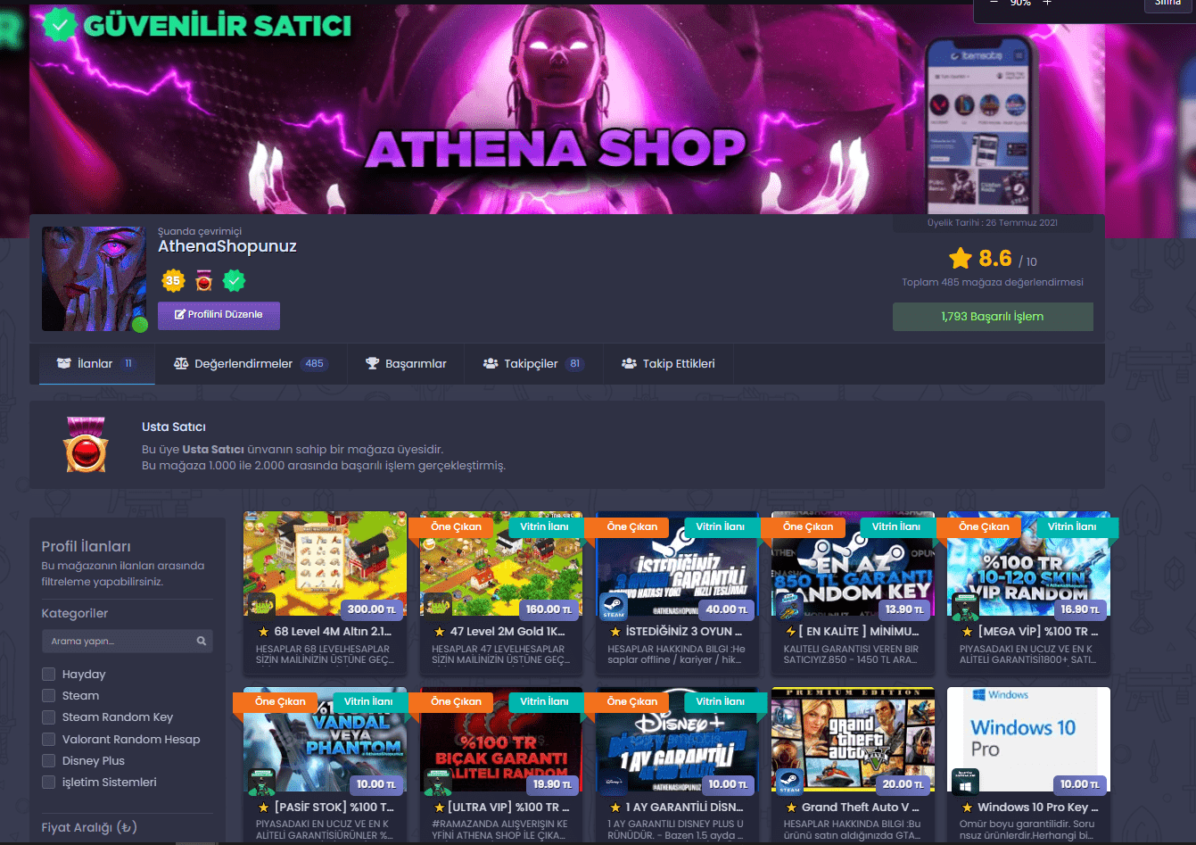
Task: Go to the Takip Ettikleri tab
Action: click(x=668, y=364)
